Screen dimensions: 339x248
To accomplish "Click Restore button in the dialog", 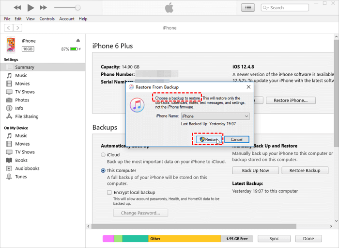I will coord(209,140).
